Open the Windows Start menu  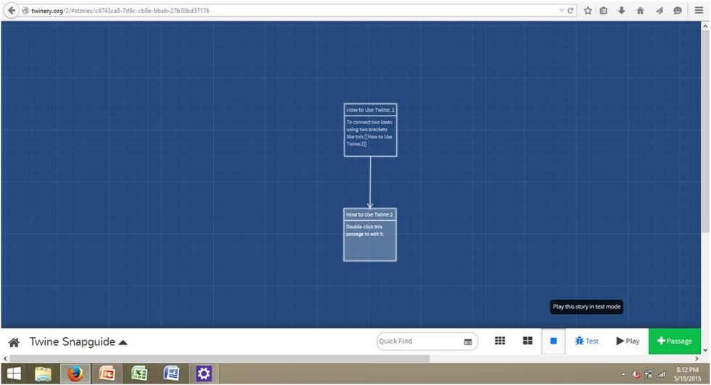[x=14, y=373]
